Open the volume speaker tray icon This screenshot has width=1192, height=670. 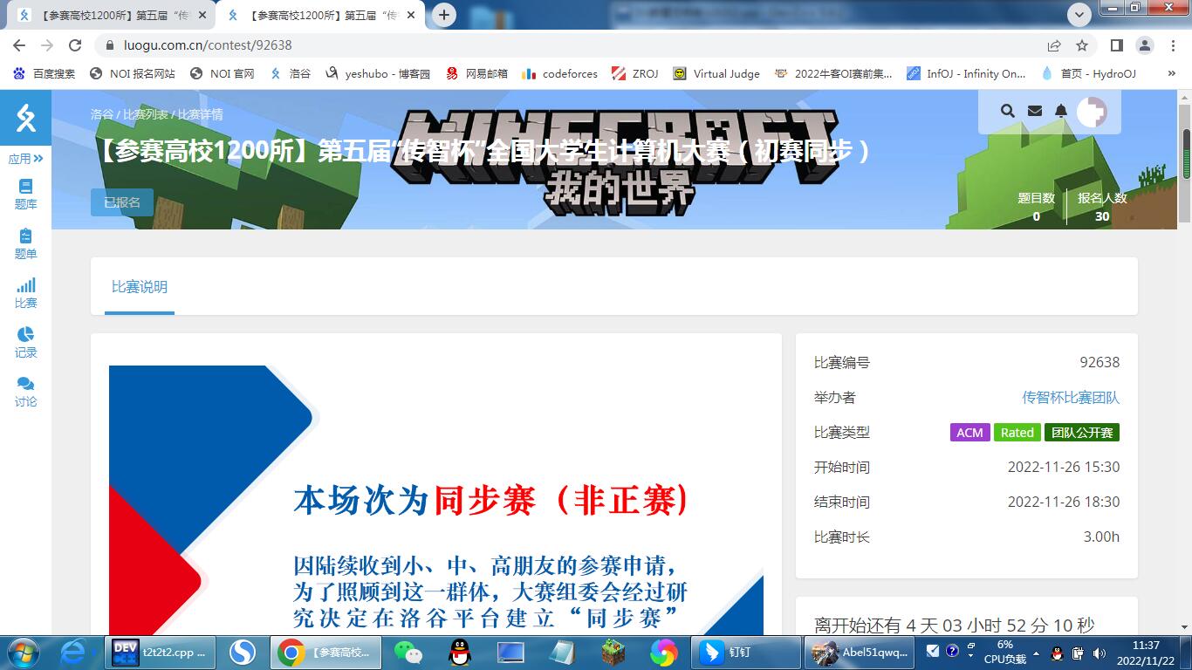click(x=1099, y=653)
